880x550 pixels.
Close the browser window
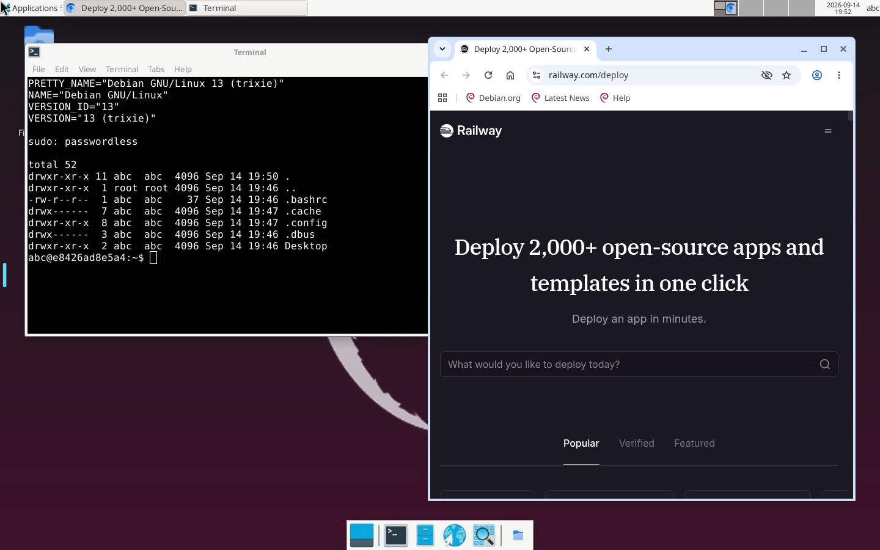click(843, 49)
